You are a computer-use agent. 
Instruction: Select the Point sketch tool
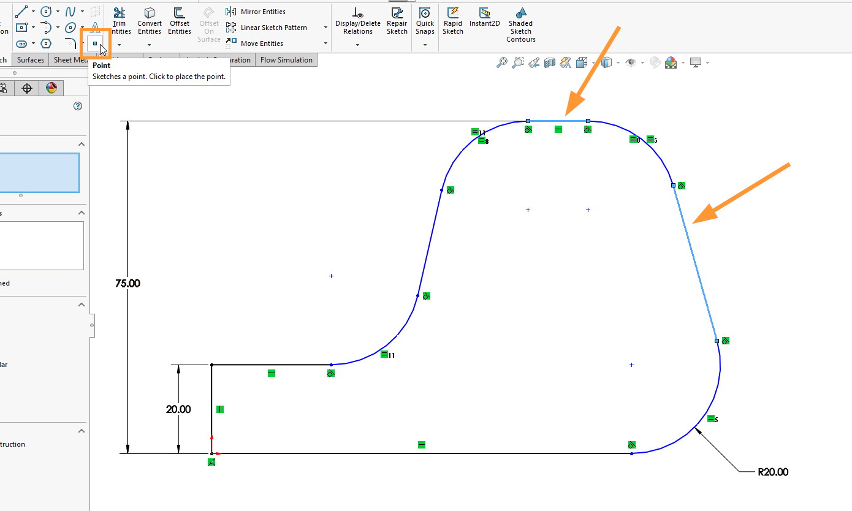pos(94,44)
